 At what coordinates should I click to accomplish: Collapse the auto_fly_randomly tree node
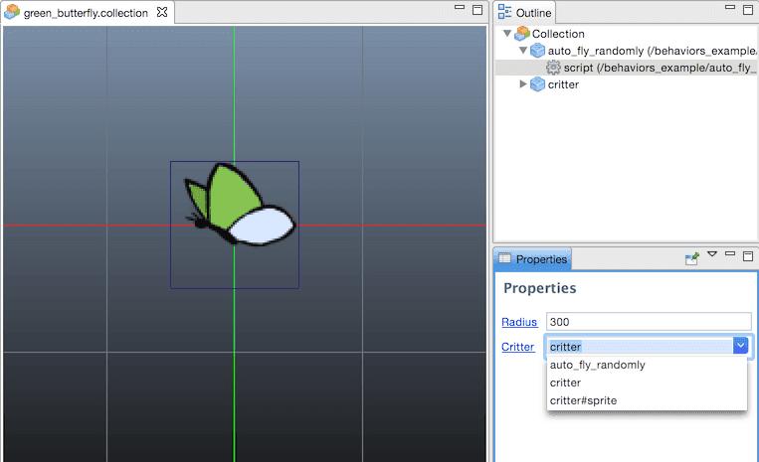point(523,51)
